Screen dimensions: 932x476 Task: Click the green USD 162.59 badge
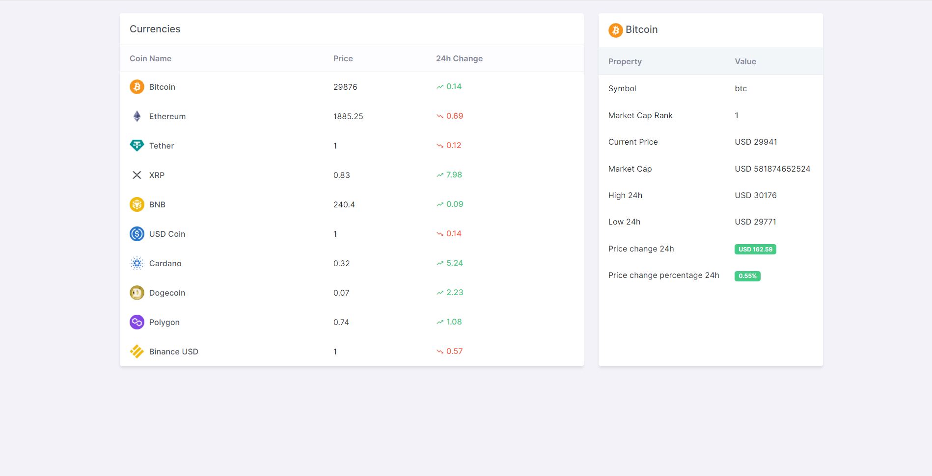pos(755,250)
